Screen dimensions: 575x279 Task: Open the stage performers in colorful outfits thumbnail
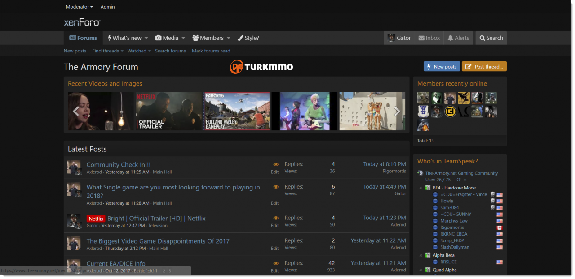(x=305, y=111)
